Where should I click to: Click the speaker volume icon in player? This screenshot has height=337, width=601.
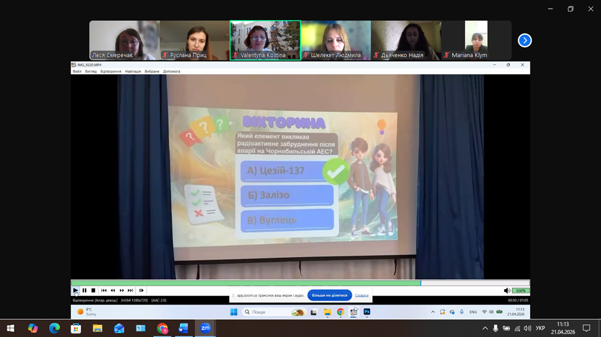tap(507, 290)
